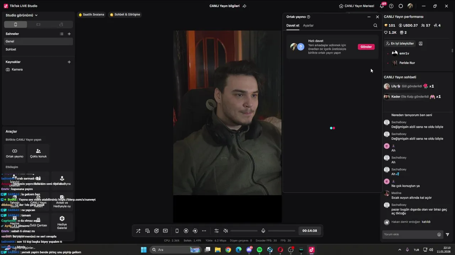Open the Çoklu konuk tool
Screen dimensions: 455x255
tap(38, 153)
